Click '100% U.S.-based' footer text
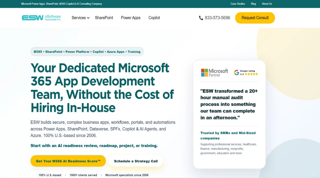320x178 pixels. point(50,175)
